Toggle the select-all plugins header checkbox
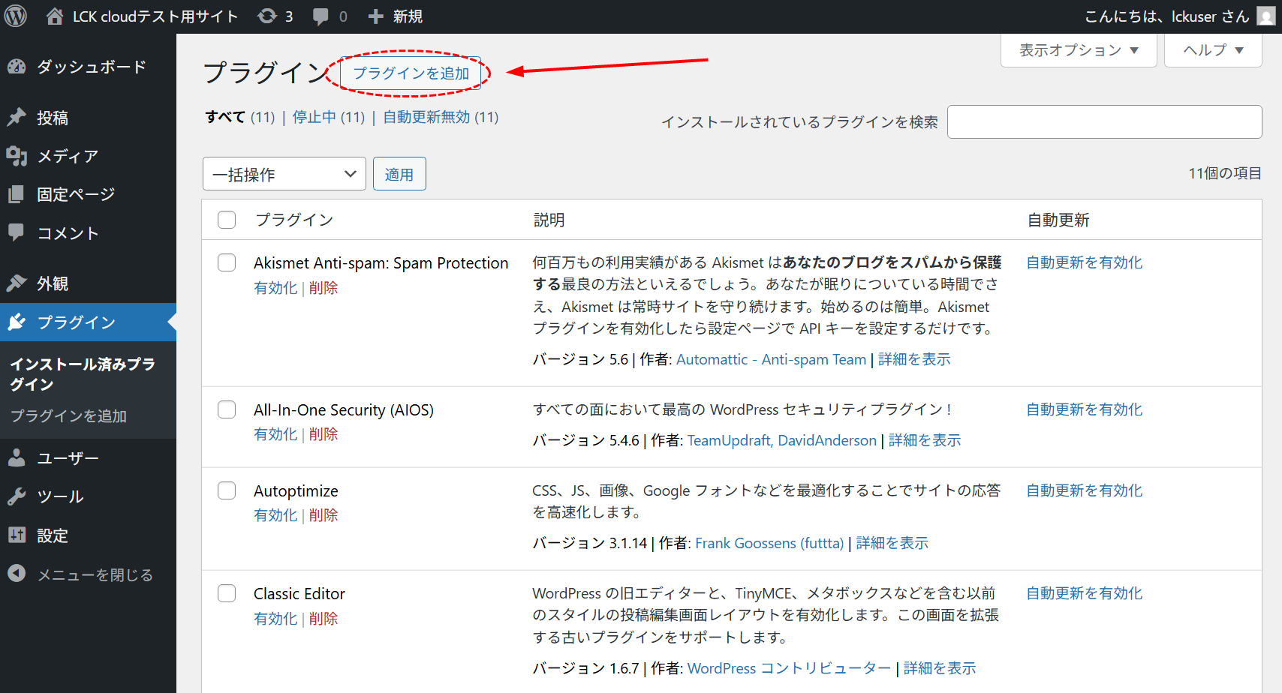 click(227, 220)
